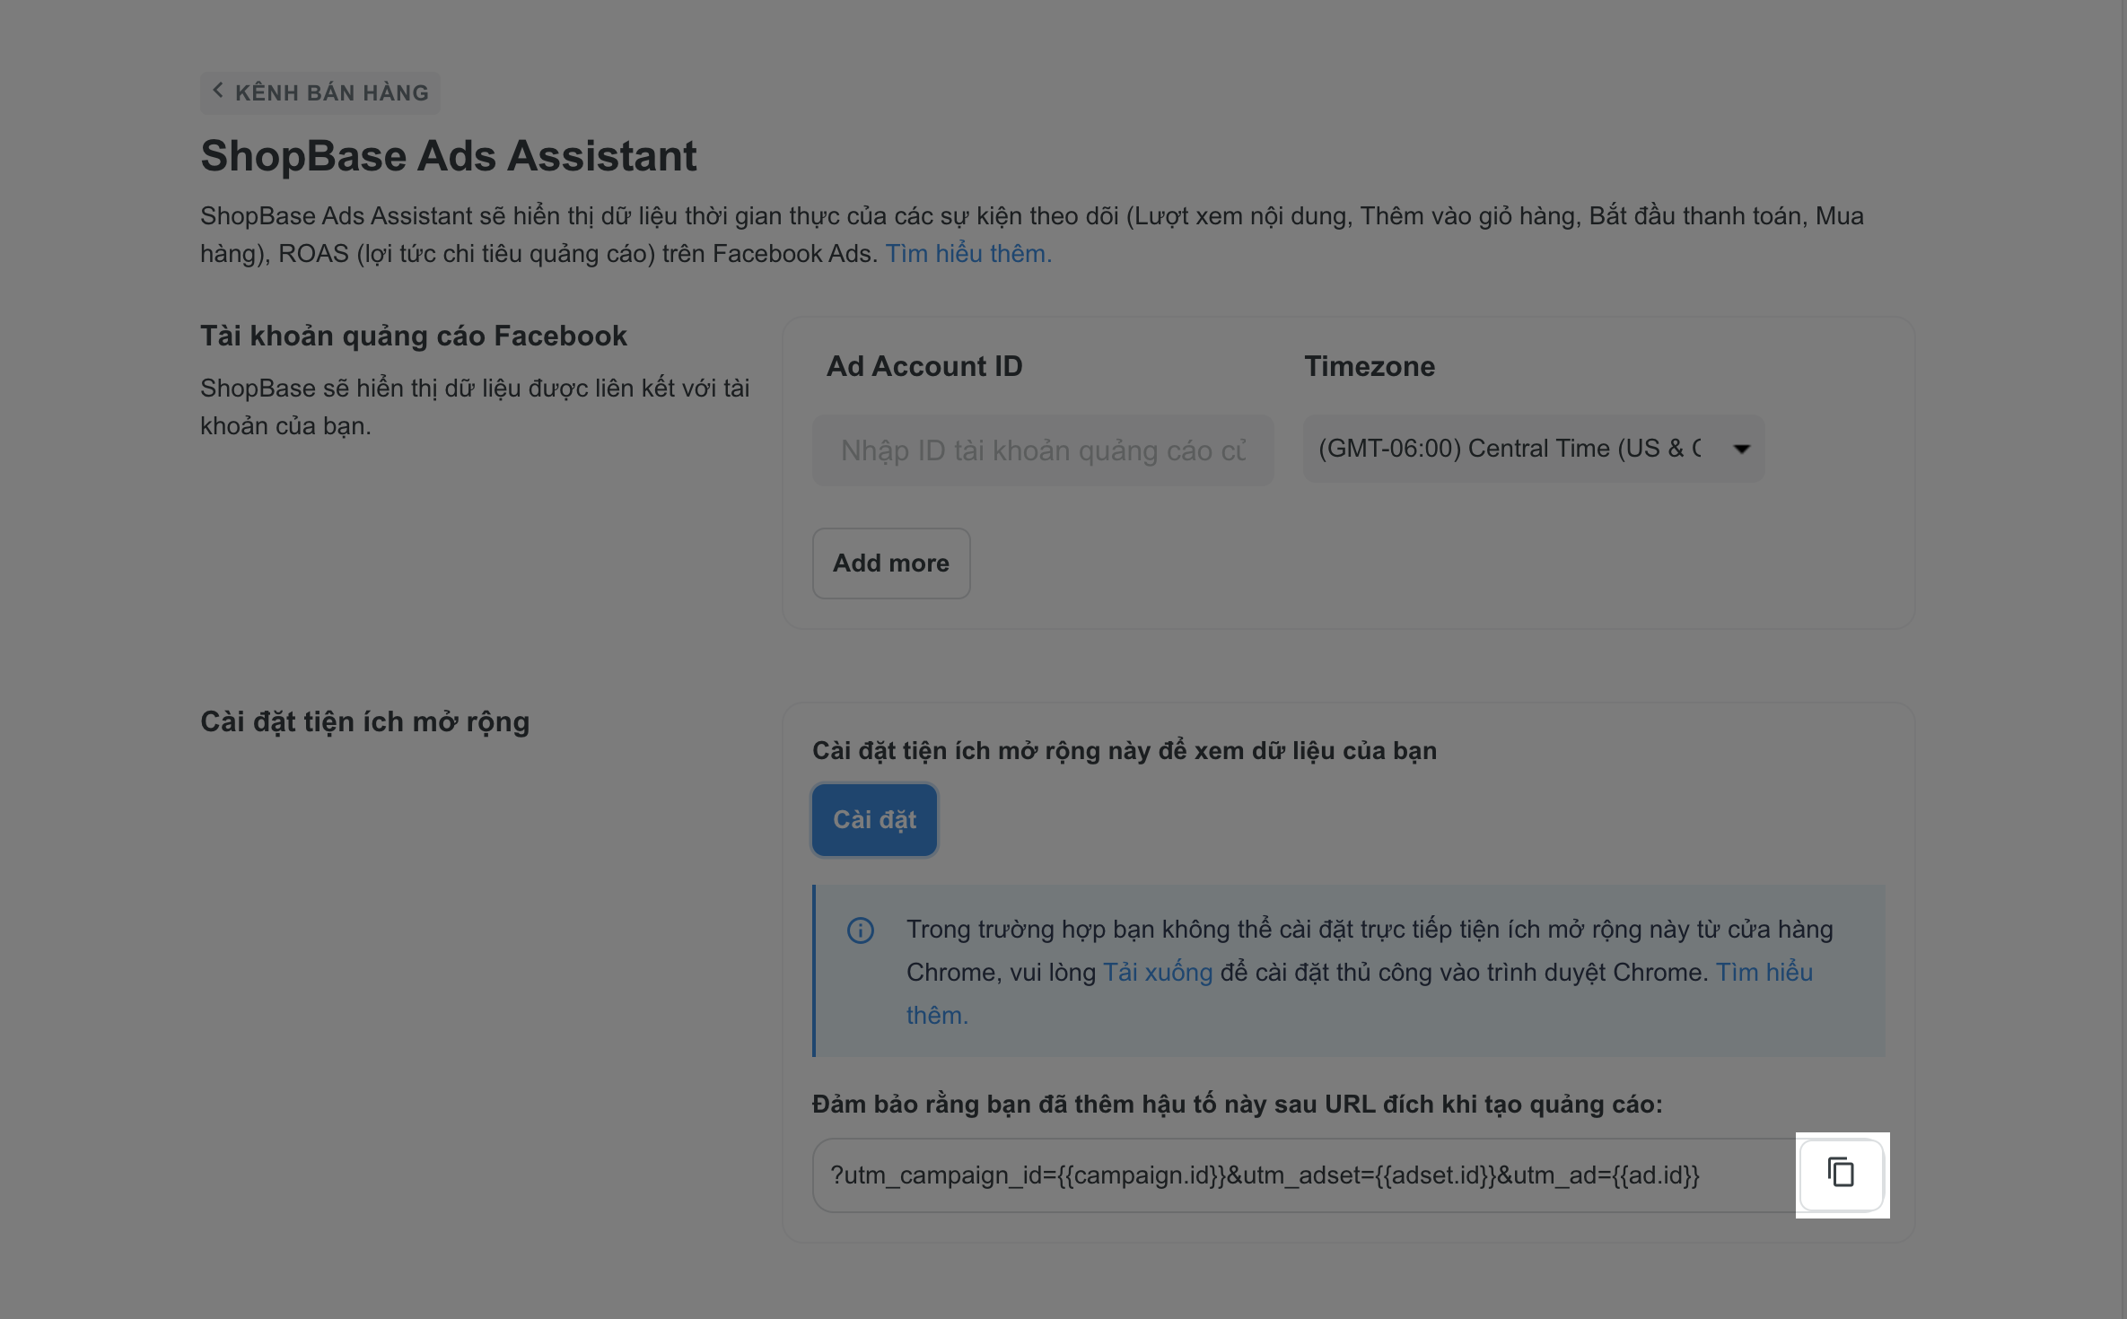Click the Cài đặt tiện ích mở rộng heading
The image size is (2127, 1319).
click(x=365, y=721)
